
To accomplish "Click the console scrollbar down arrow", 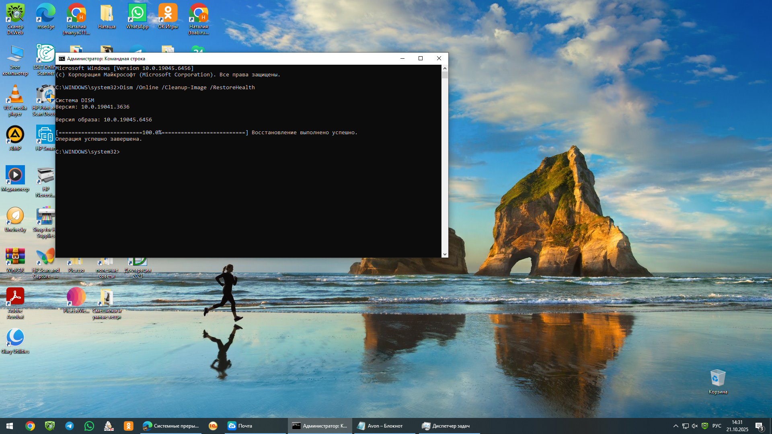I will 445,254.
